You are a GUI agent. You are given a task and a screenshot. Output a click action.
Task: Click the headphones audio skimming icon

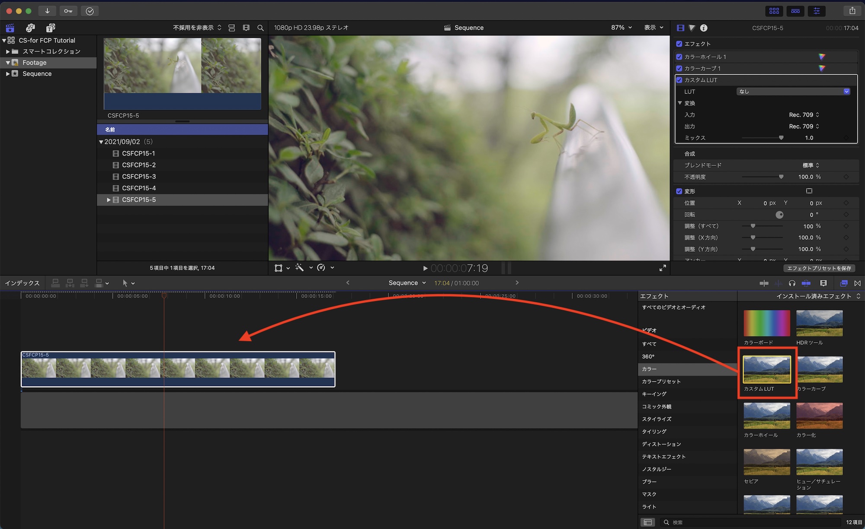coord(792,283)
